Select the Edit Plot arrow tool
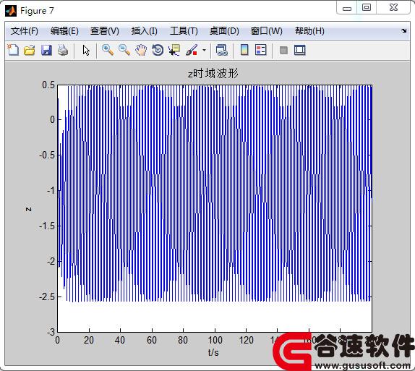Viewport: 415px width, 371px height. (86, 50)
